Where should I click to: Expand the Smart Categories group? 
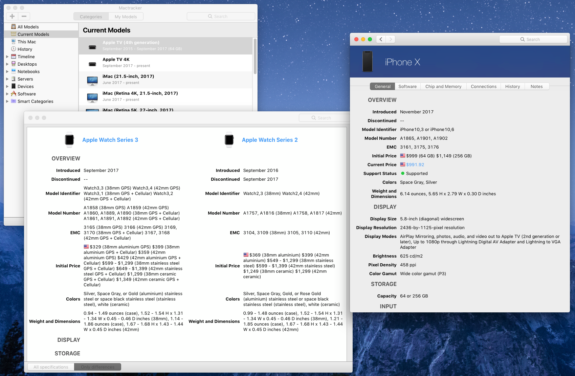[7, 101]
